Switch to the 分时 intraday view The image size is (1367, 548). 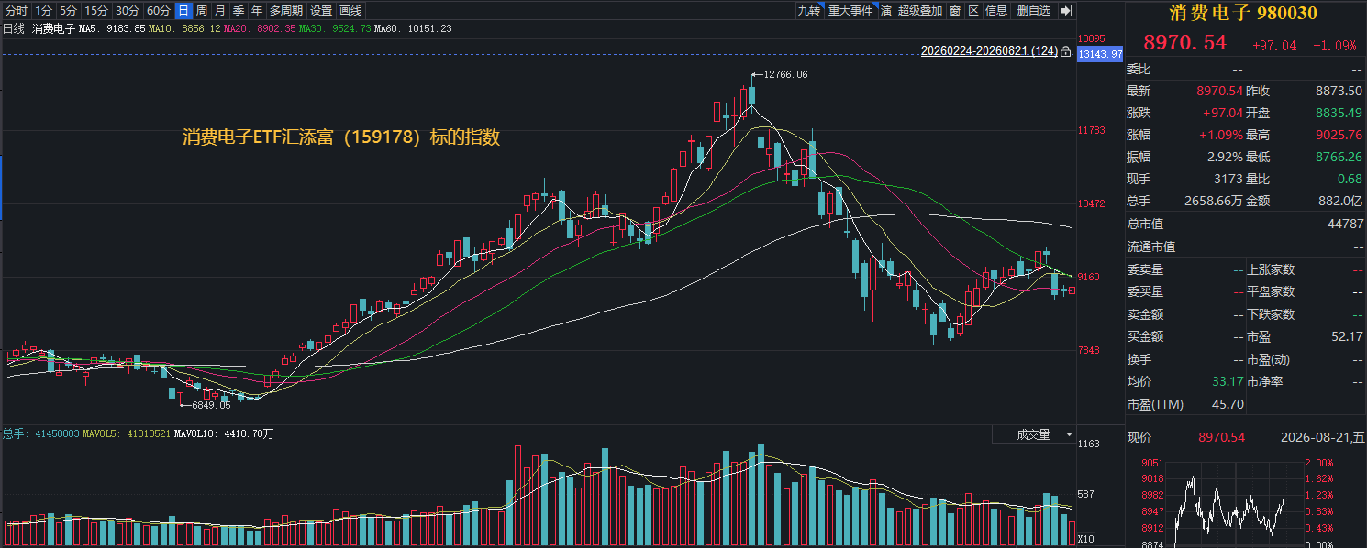click(17, 11)
